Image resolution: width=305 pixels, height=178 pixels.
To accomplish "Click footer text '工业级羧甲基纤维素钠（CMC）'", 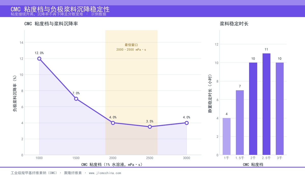I will [x=34, y=173].
